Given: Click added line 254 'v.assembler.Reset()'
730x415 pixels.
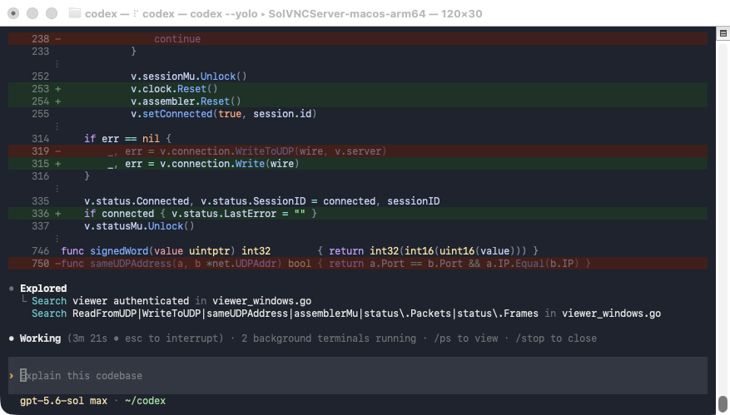Looking at the screenshot, I should point(358,101).
